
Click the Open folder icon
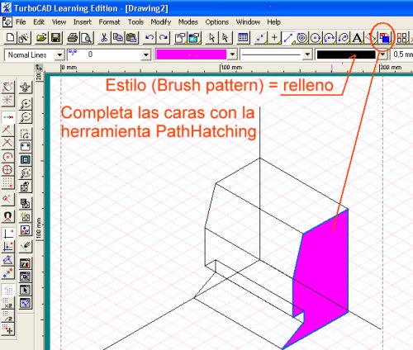coord(41,38)
